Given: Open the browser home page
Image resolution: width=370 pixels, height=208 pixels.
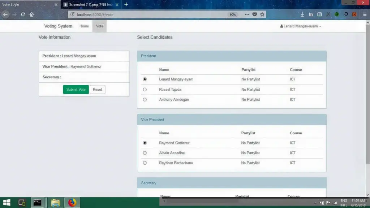Looking at the screenshot, I should tap(32, 14).
